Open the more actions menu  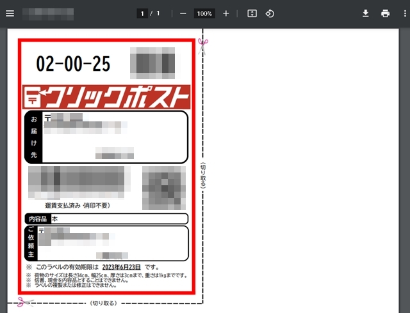[x=405, y=13]
